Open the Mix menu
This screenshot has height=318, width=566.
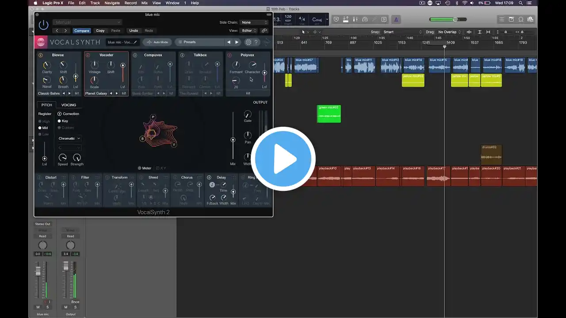[145, 3]
